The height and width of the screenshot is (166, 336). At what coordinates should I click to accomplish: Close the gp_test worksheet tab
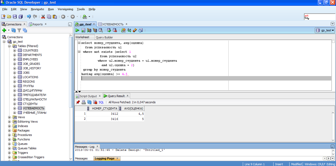click(94, 24)
